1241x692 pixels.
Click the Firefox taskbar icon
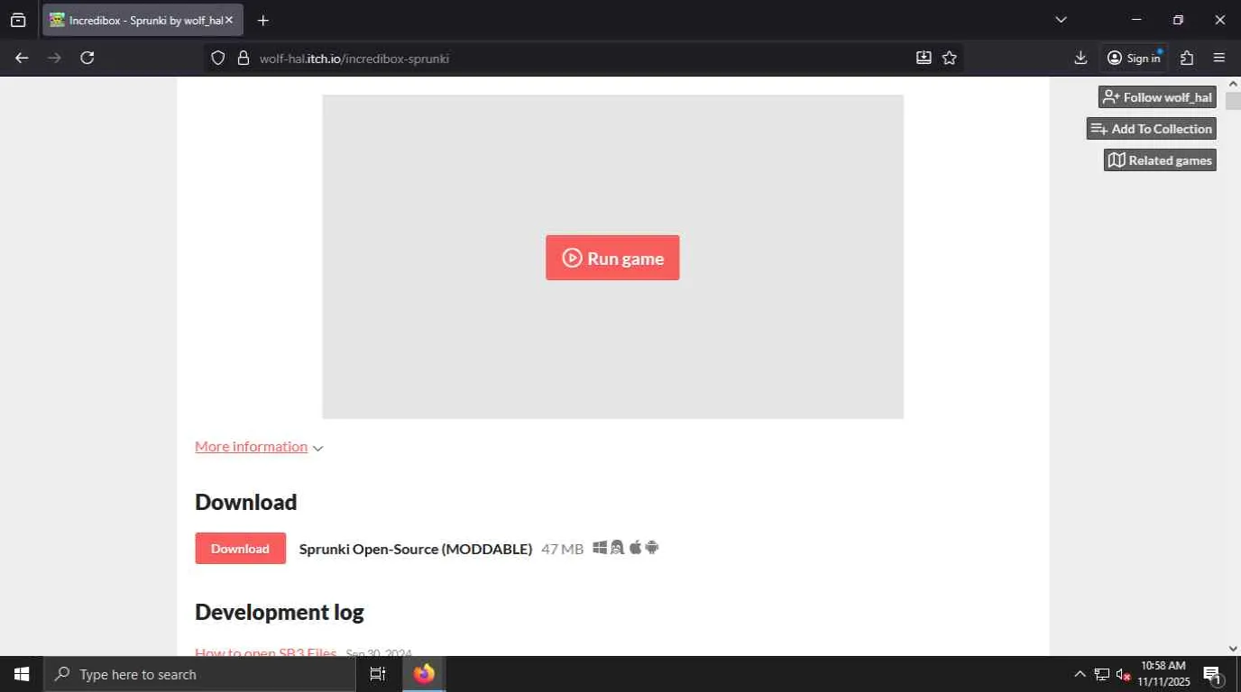pos(424,674)
